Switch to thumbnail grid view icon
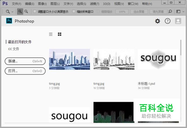The image size is (187, 128). click(59, 34)
